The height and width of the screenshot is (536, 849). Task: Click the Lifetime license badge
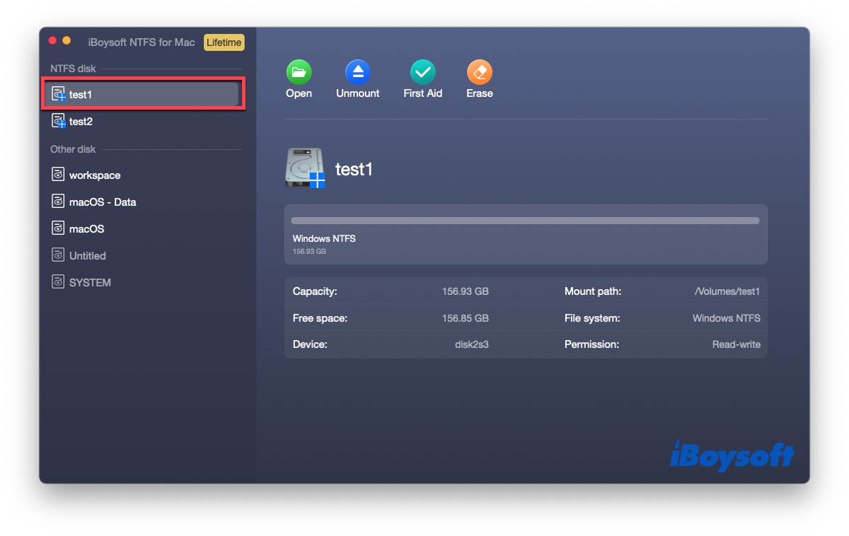tap(224, 42)
